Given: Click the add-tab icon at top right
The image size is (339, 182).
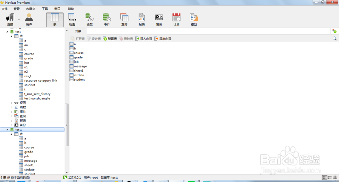Looking at the screenshot, I should click(335, 31).
